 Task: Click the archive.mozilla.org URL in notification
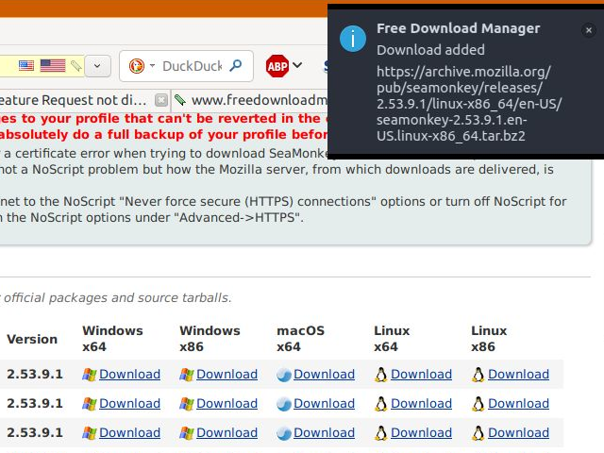pyautogui.click(x=469, y=104)
